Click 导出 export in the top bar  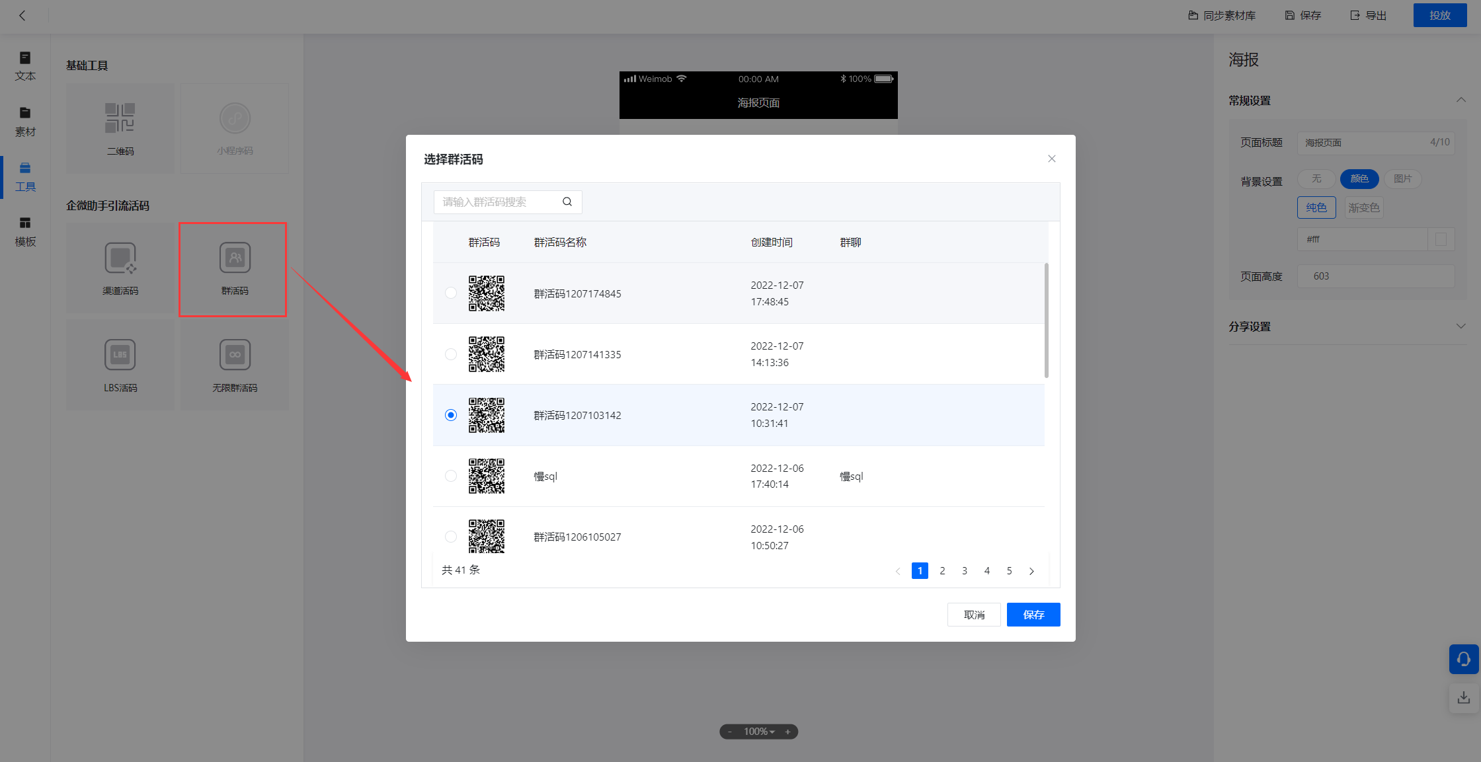tap(1368, 15)
